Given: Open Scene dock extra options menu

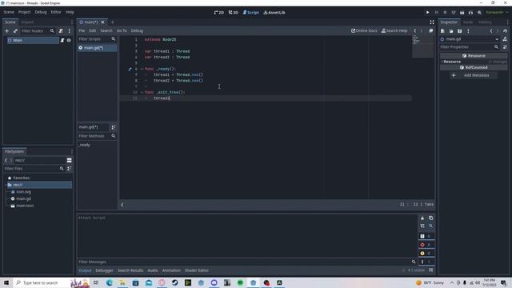Looking at the screenshot, I should [x=70, y=30].
